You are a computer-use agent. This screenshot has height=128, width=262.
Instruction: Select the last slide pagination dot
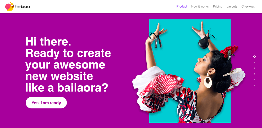click(x=254, y=85)
